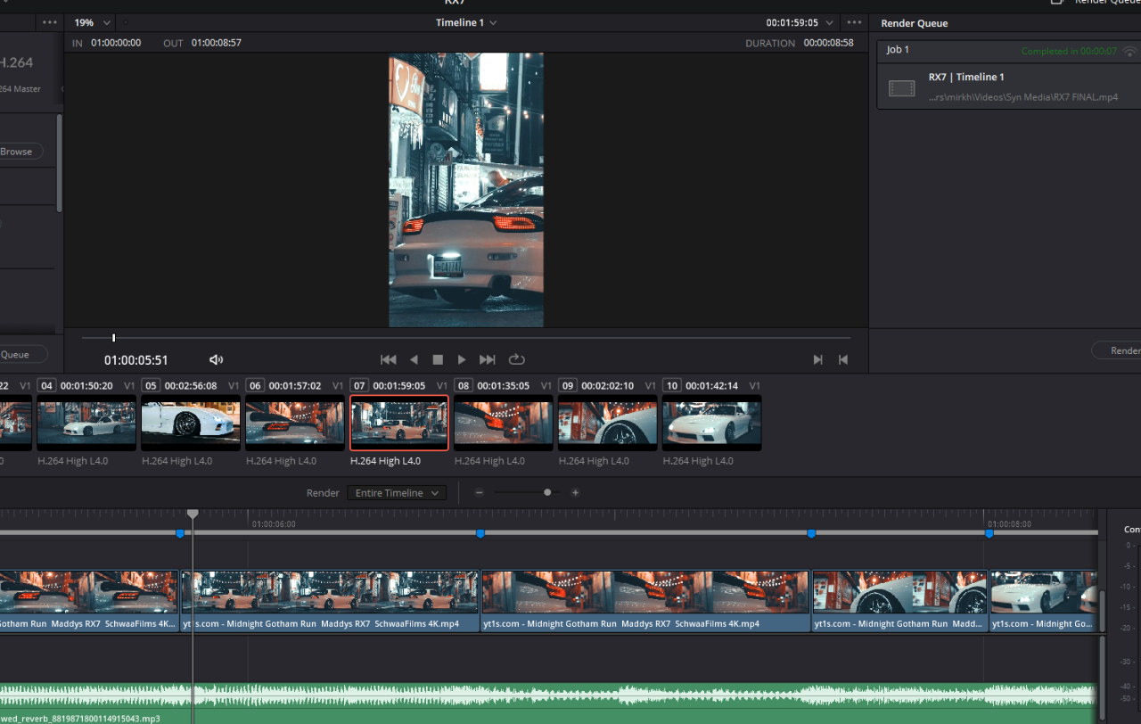Viewport: 1141px width, 724px height.
Task: Click the Stop playback button
Action: (438, 359)
